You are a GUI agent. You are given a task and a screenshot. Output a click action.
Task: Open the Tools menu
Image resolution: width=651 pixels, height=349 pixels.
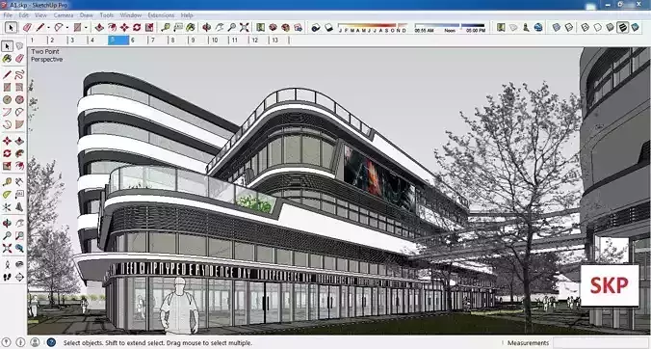[107, 15]
